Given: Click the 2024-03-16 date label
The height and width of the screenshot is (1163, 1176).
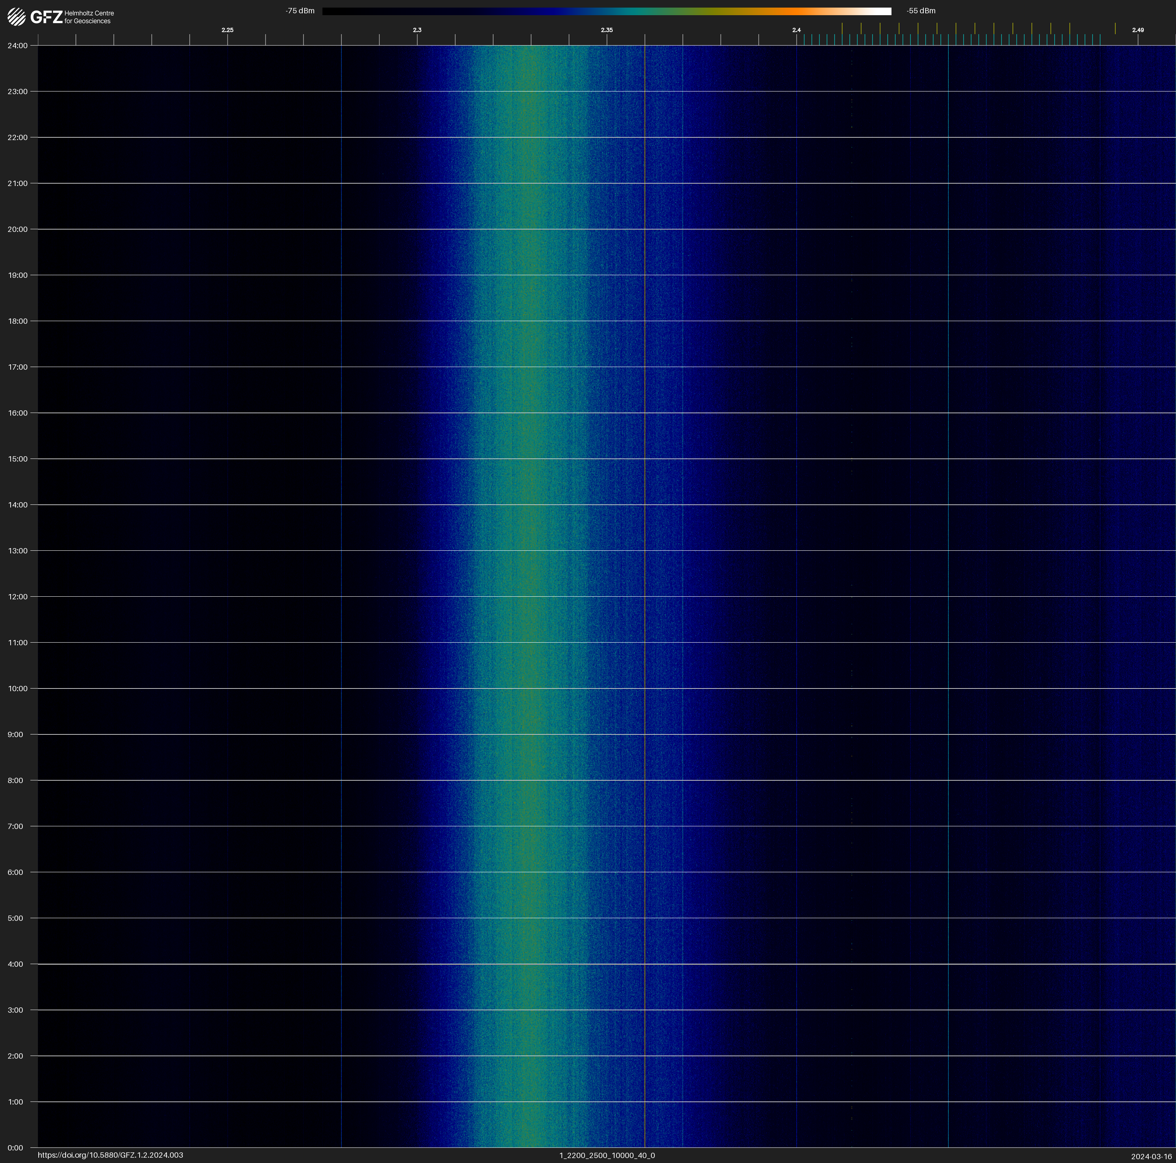Looking at the screenshot, I should 1151,1156.
